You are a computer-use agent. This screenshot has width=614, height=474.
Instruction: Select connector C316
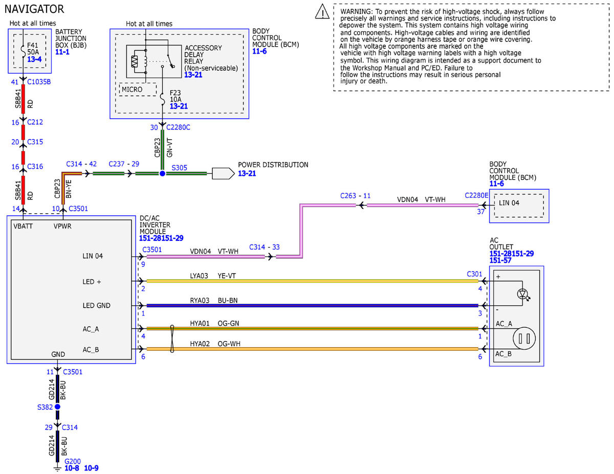coord(35,167)
